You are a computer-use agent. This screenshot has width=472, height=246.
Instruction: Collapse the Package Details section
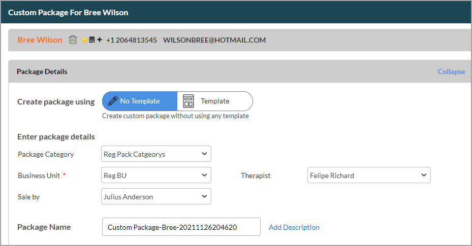(451, 72)
